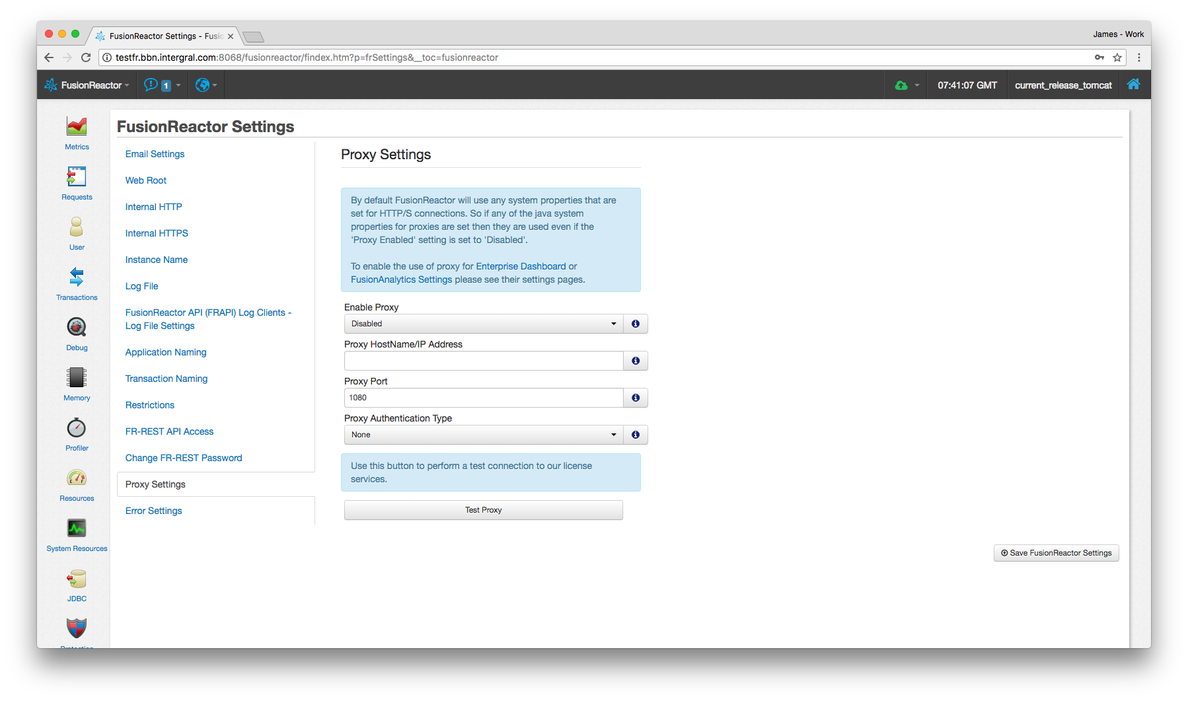The height and width of the screenshot is (701, 1188).
Task: Open Log File settings
Action: (x=141, y=286)
